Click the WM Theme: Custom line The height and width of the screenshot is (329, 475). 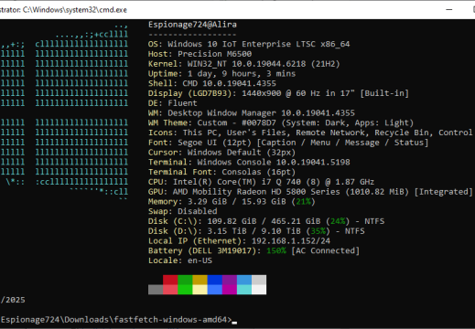[x=281, y=122]
